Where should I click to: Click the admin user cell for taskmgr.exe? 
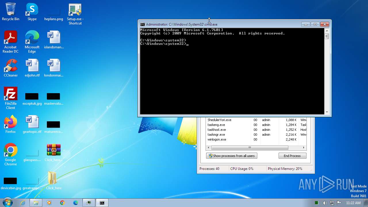pyautogui.click(x=266, y=135)
